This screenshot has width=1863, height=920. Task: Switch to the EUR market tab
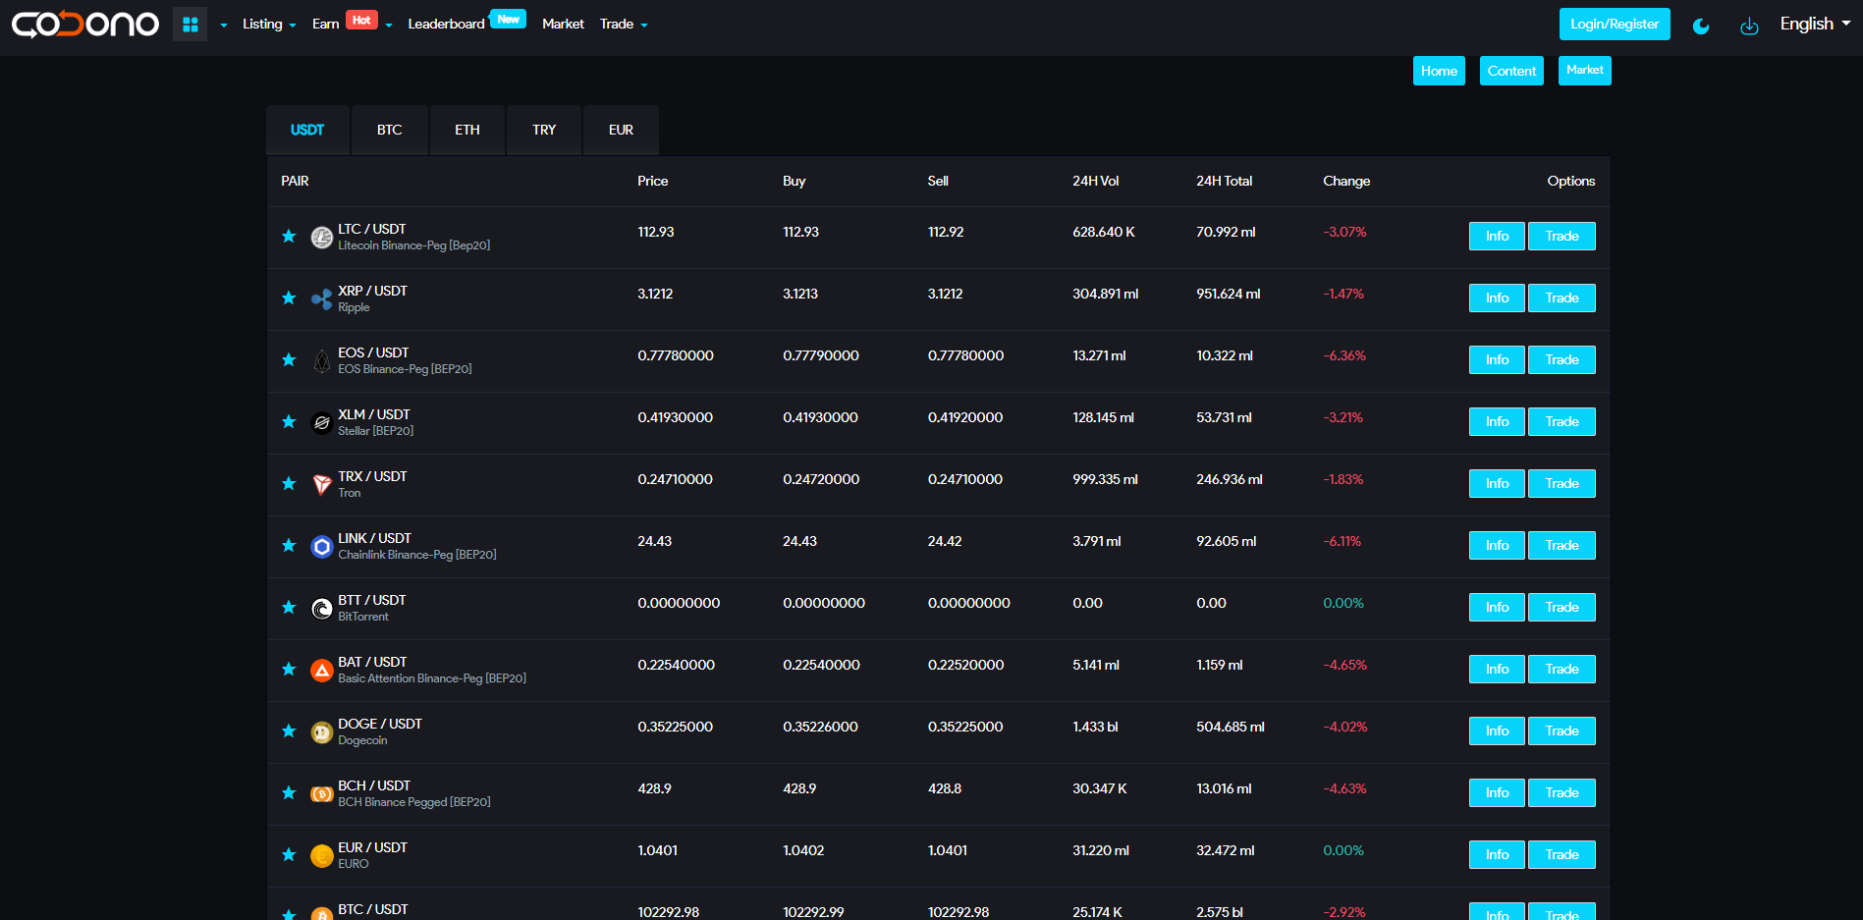(621, 130)
